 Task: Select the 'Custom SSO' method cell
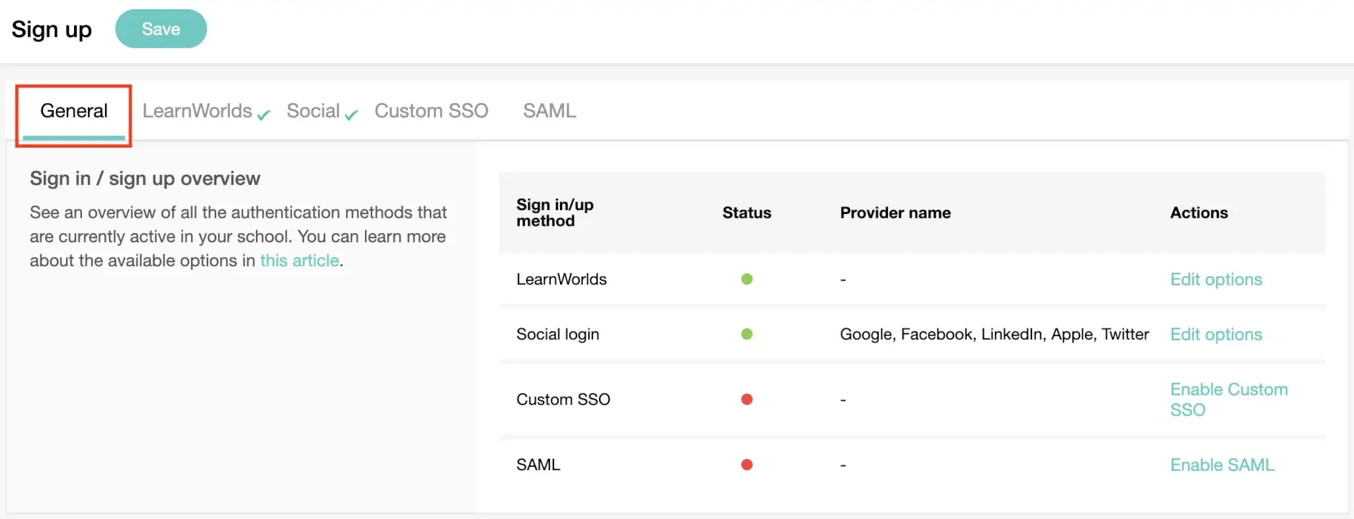click(x=563, y=399)
